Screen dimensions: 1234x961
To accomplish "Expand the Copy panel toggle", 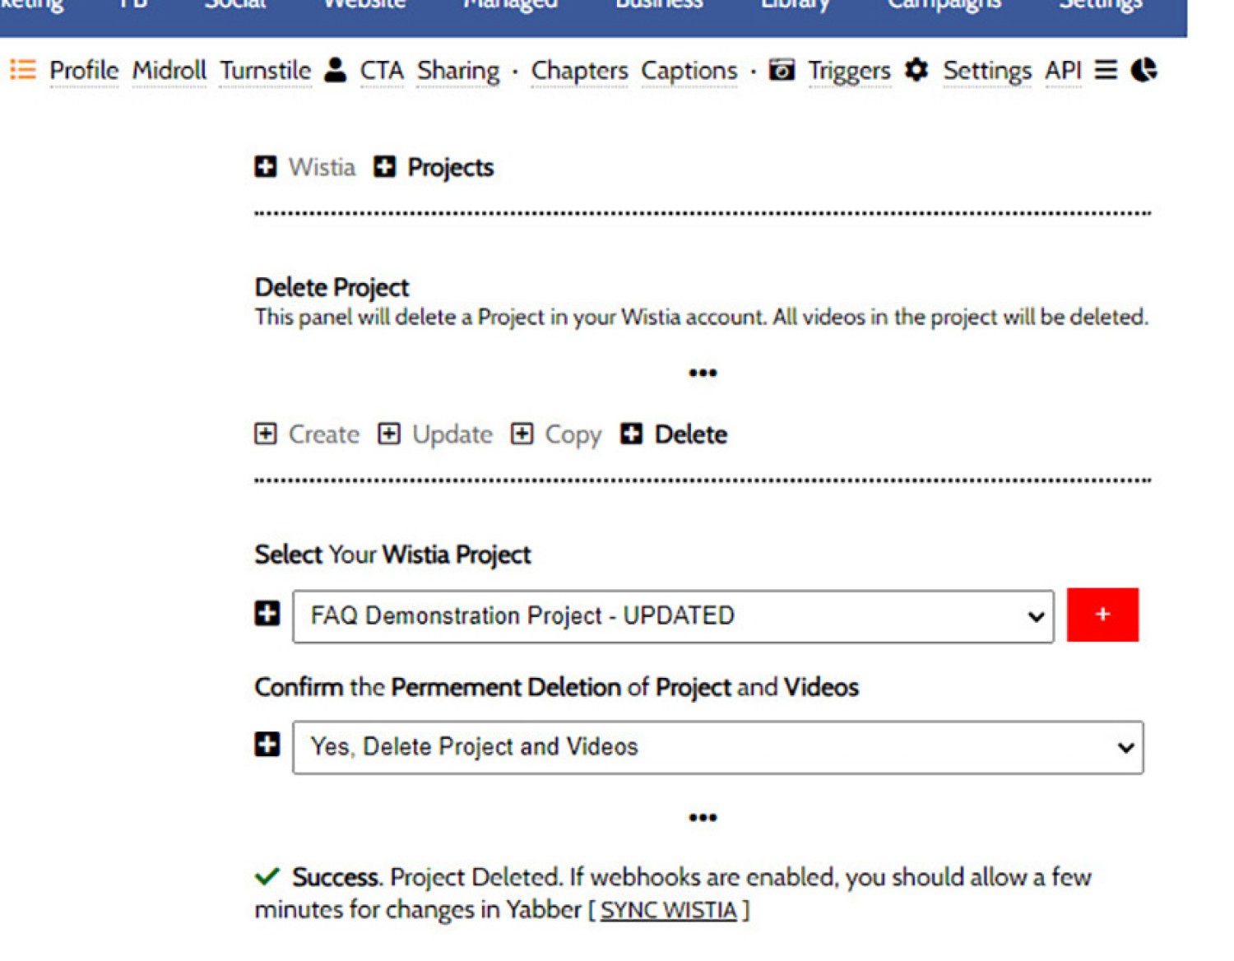I will coord(522,434).
